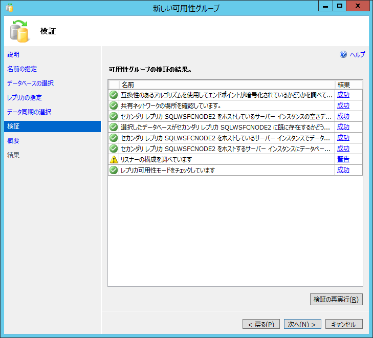Open 成功 link for レプリカ可用性モード check

(343, 170)
